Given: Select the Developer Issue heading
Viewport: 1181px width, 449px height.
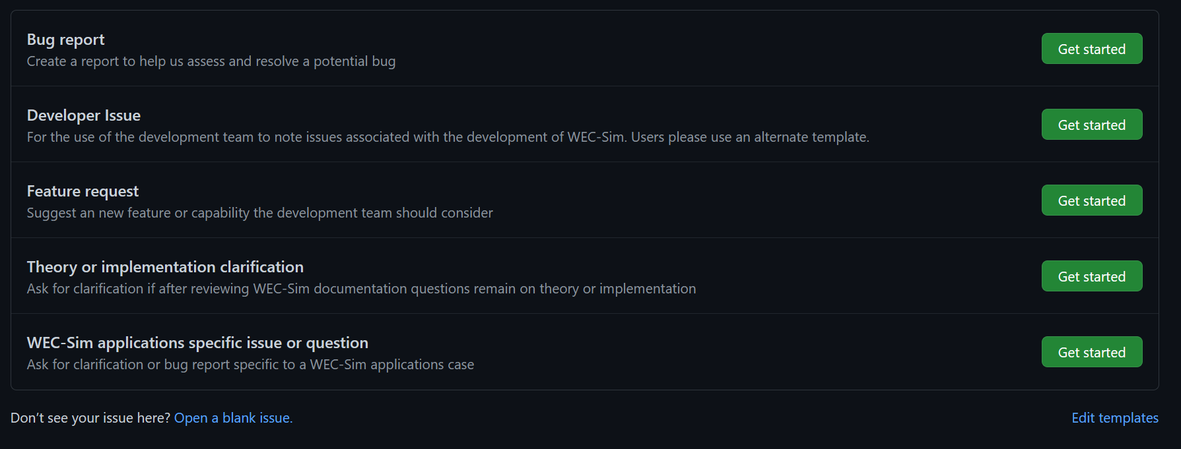Looking at the screenshot, I should pos(83,115).
